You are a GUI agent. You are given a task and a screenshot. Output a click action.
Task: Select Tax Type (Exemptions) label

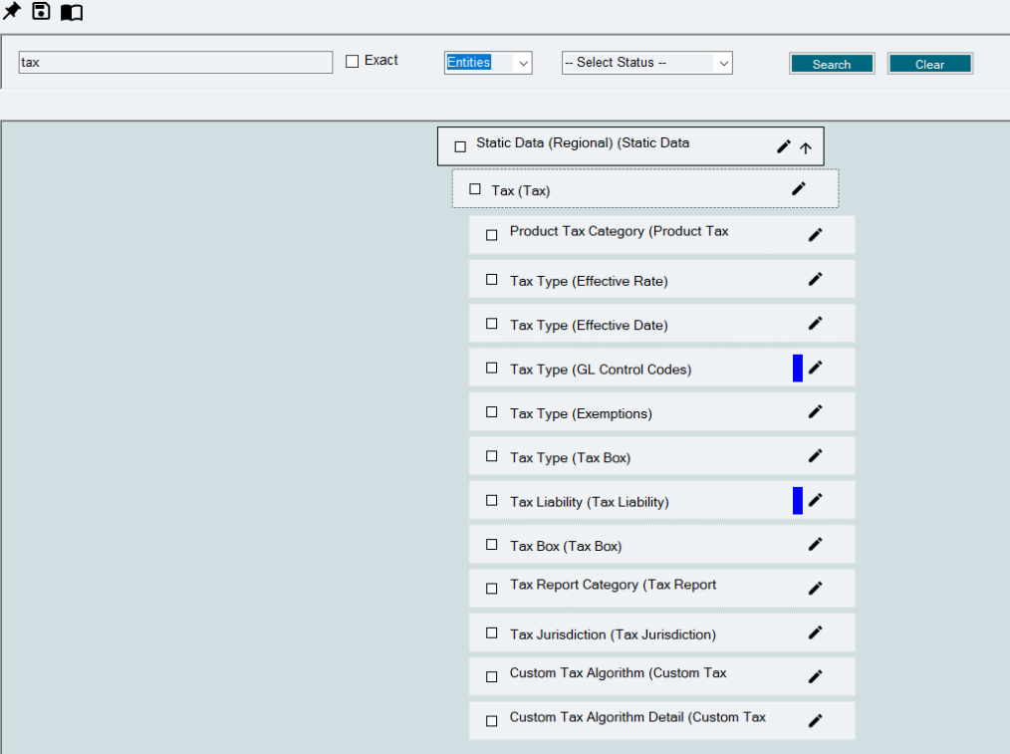coord(581,414)
